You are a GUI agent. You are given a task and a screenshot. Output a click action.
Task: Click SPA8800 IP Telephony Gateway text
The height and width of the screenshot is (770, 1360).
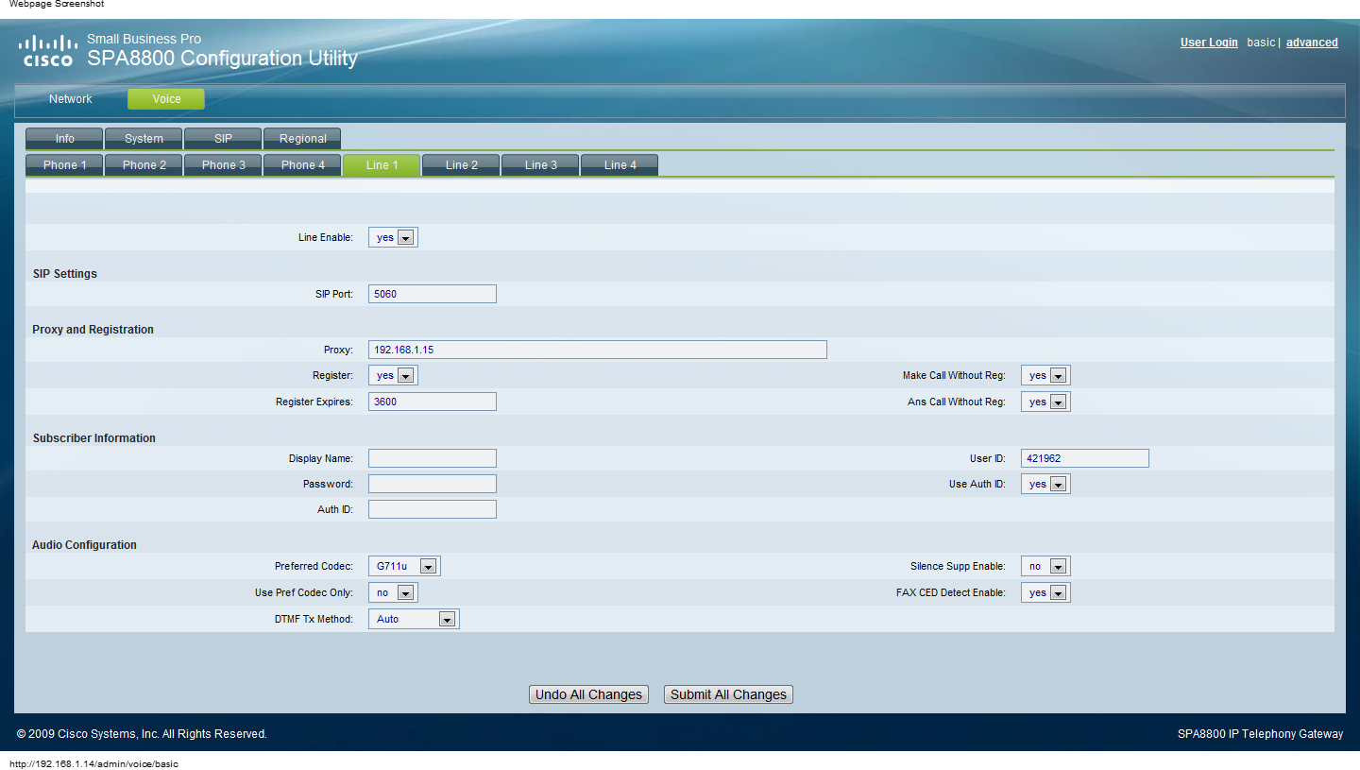tap(1260, 734)
